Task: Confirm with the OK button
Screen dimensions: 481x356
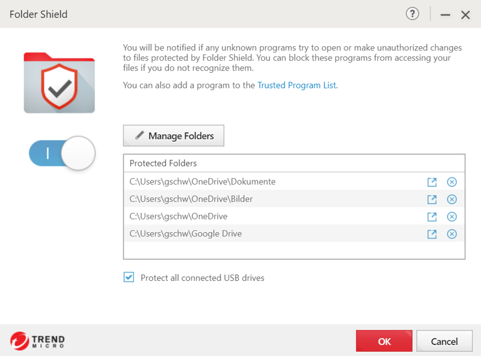Action: (x=384, y=341)
